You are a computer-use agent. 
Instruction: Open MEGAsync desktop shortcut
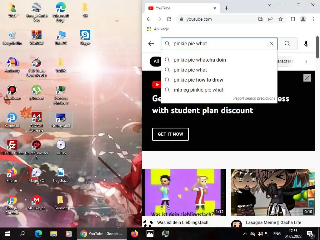[x=36, y=203]
